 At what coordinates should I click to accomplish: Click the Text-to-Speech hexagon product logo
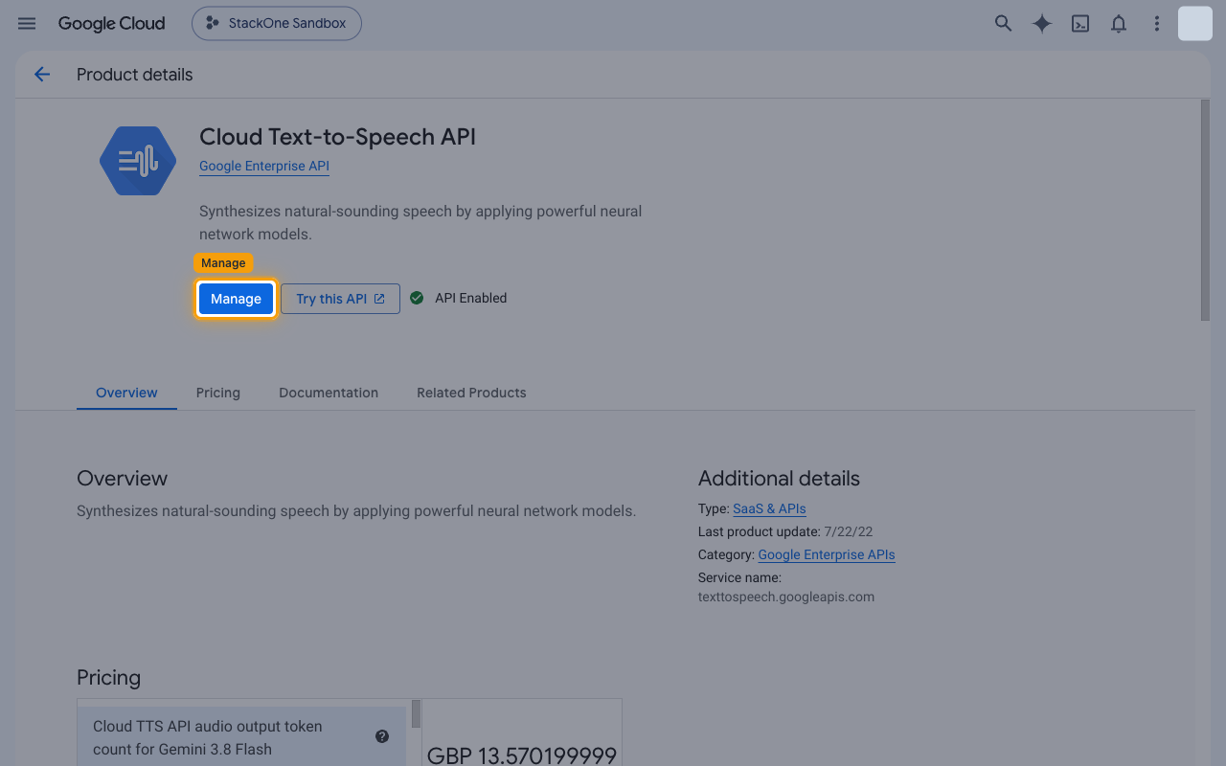[x=138, y=161]
